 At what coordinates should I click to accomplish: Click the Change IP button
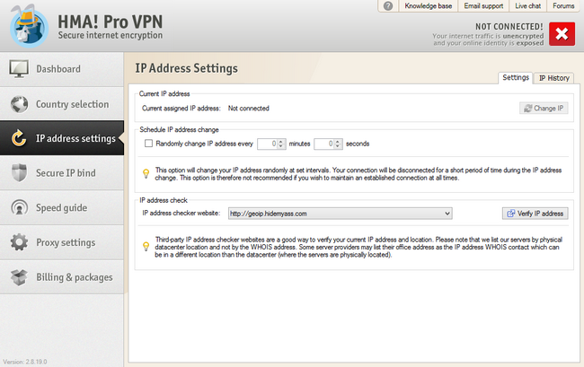coord(544,109)
